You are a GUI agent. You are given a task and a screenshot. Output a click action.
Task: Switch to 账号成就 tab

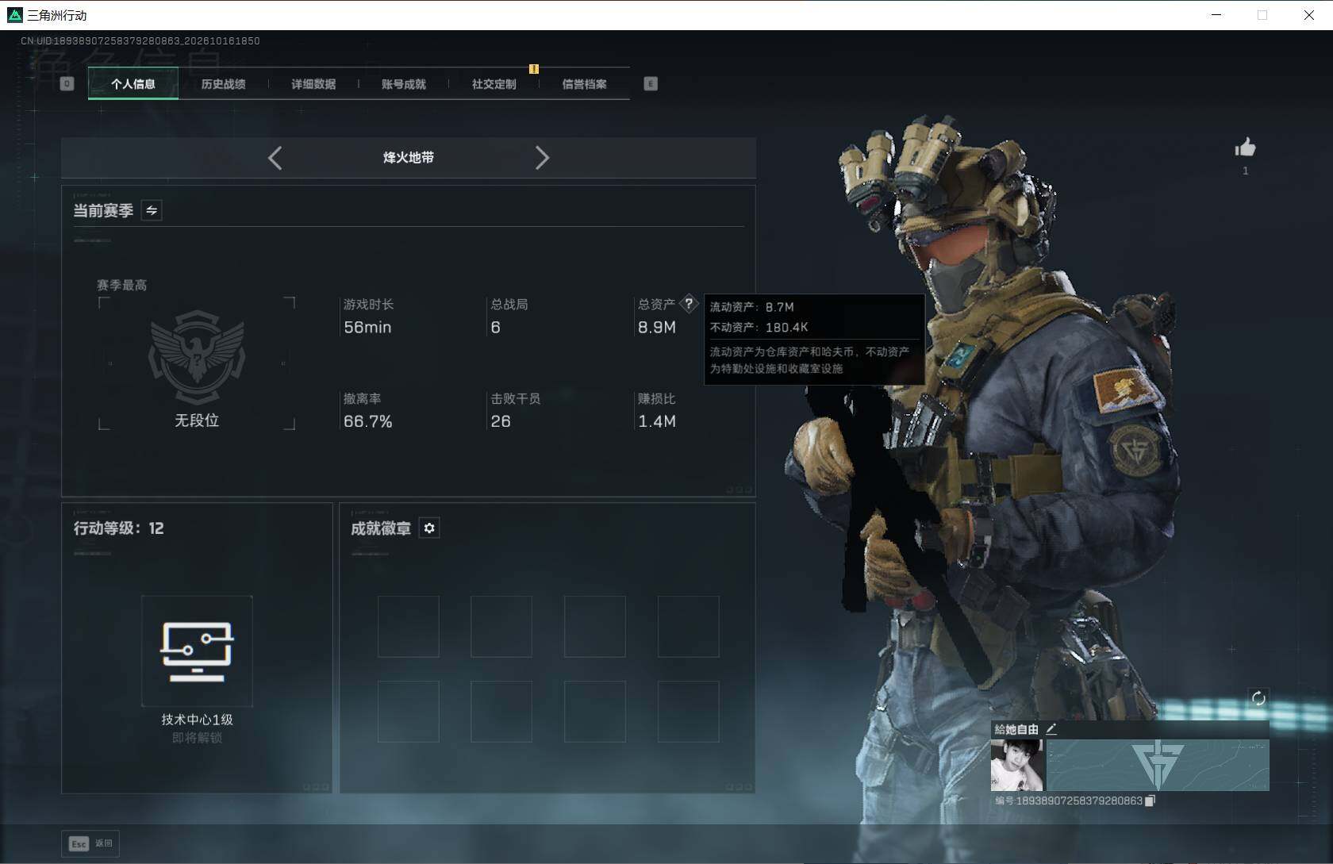click(404, 84)
